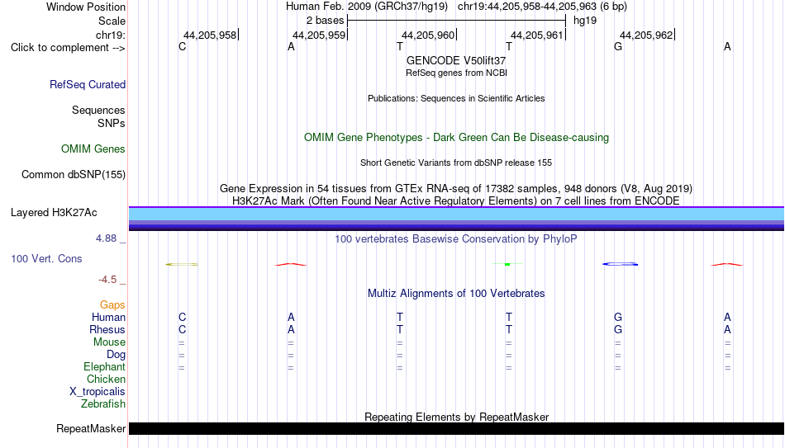Click the 44,205,959 ruler position

click(x=319, y=35)
